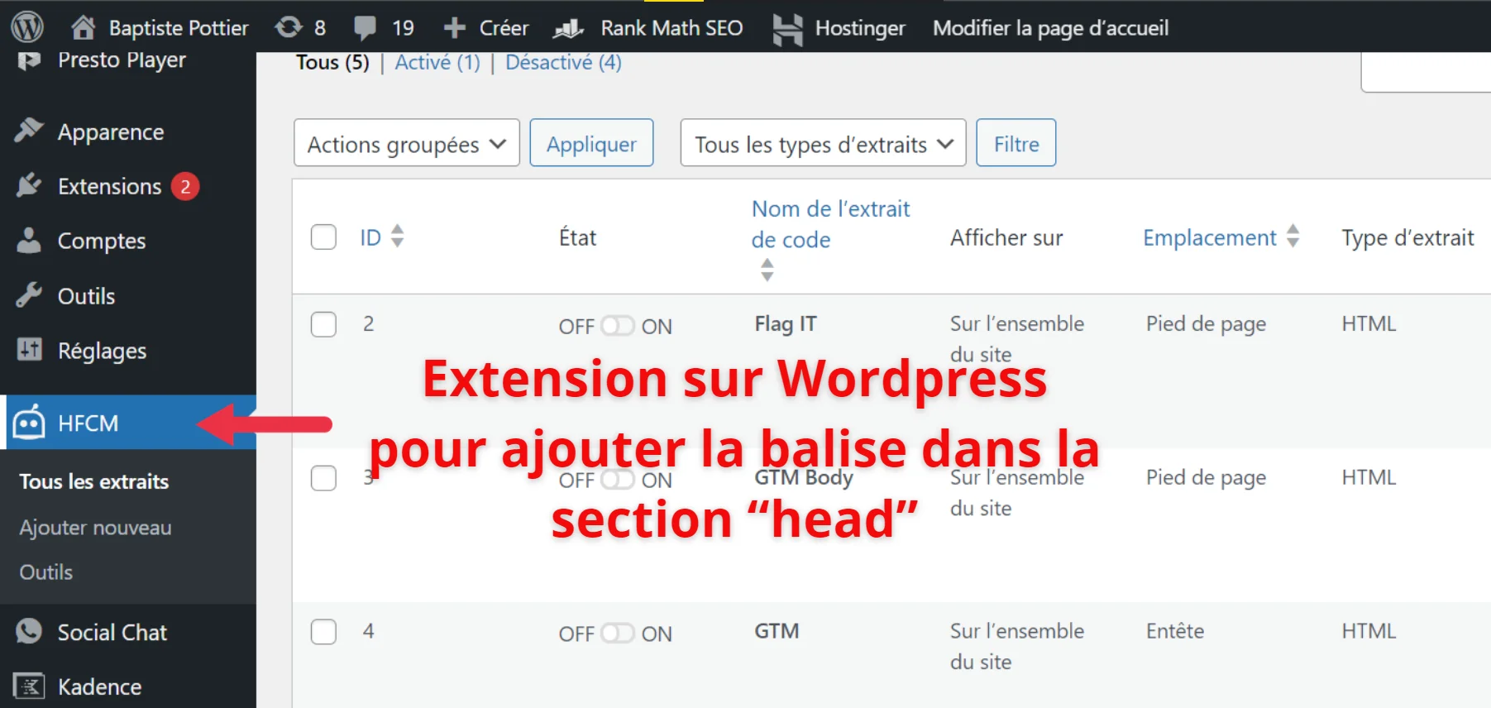Toggle GTM Body snippet ON
This screenshot has height=708, width=1491.
(617, 480)
